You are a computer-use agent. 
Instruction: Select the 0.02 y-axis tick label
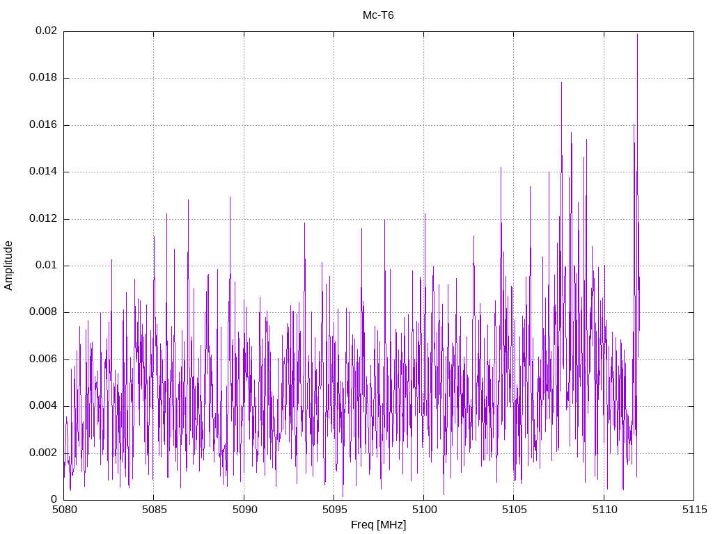click(46, 31)
